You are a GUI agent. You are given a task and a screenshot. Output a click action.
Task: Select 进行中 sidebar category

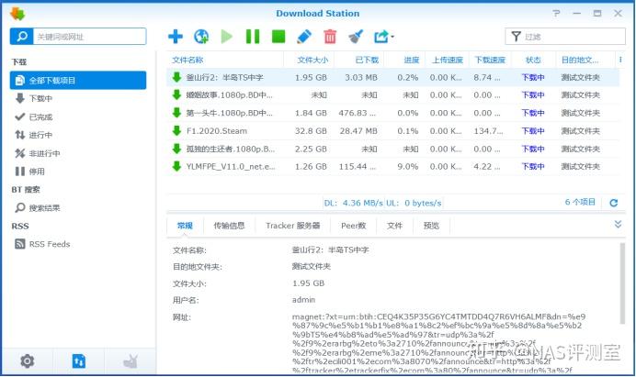(x=78, y=135)
